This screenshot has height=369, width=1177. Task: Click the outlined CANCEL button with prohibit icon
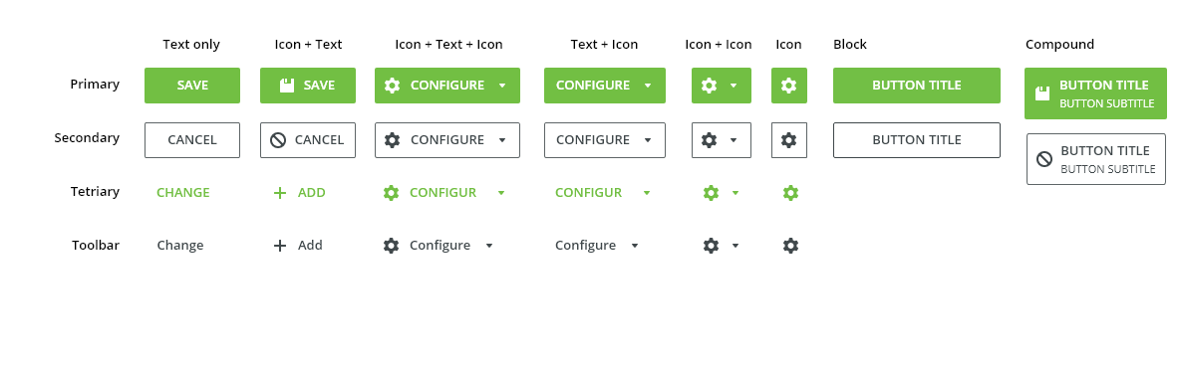tap(308, 140)
